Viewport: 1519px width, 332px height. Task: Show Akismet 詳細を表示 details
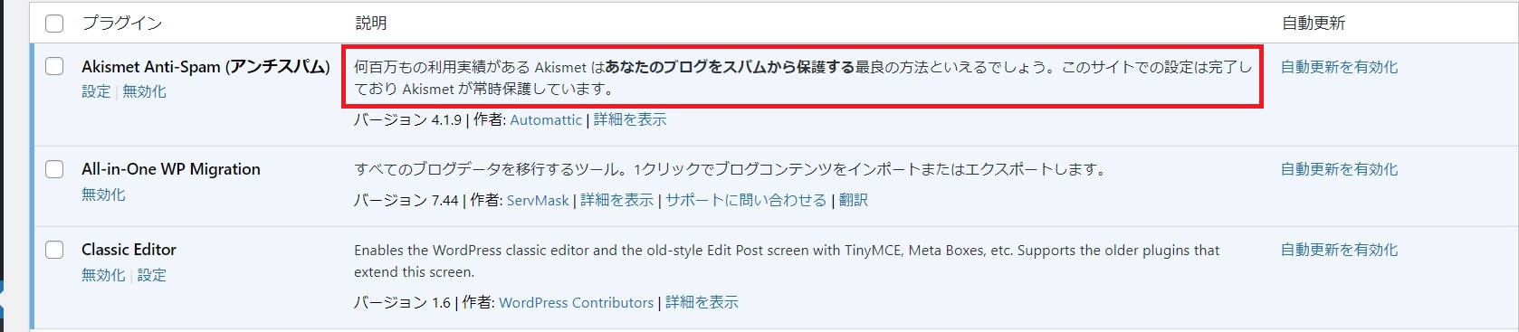[630, 119]
